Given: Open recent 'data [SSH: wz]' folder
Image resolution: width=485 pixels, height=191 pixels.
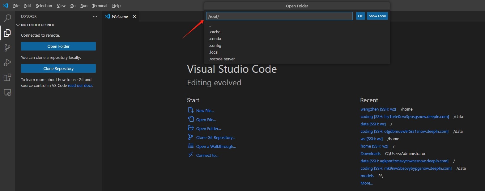Looking at the screenshot, I should point(373,124).
